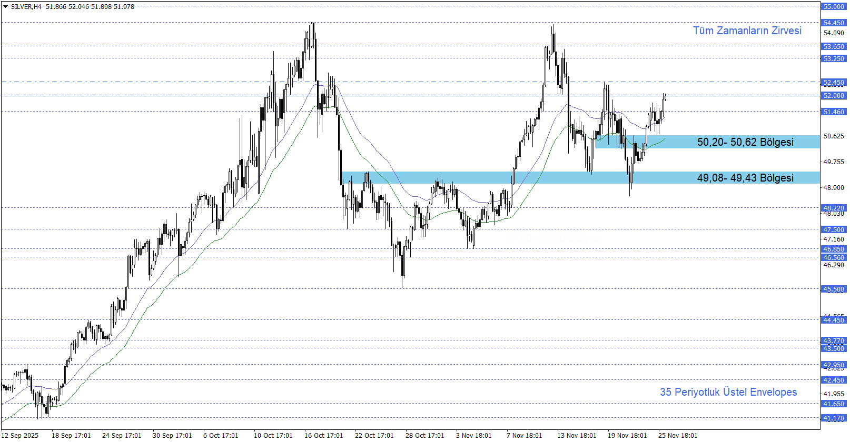Select the 54.450 price level tag
This screenshot has height=442, width=850.
point(833,23)
